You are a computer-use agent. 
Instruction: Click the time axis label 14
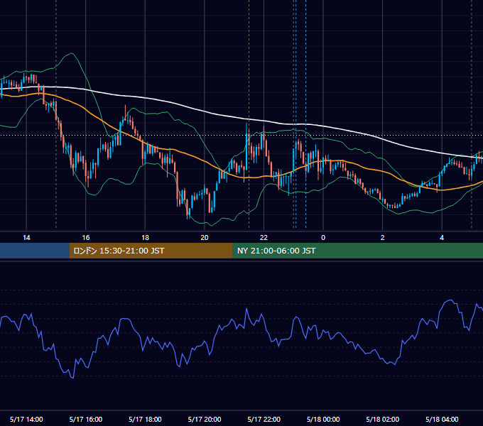(26, 238)
